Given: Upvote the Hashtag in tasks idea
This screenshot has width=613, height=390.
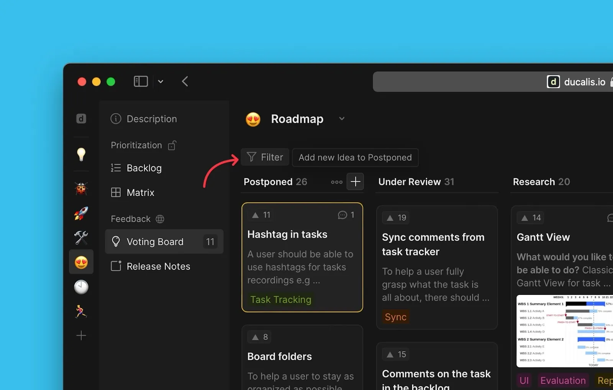Looking at the screenshot, I should click(261, 215).
